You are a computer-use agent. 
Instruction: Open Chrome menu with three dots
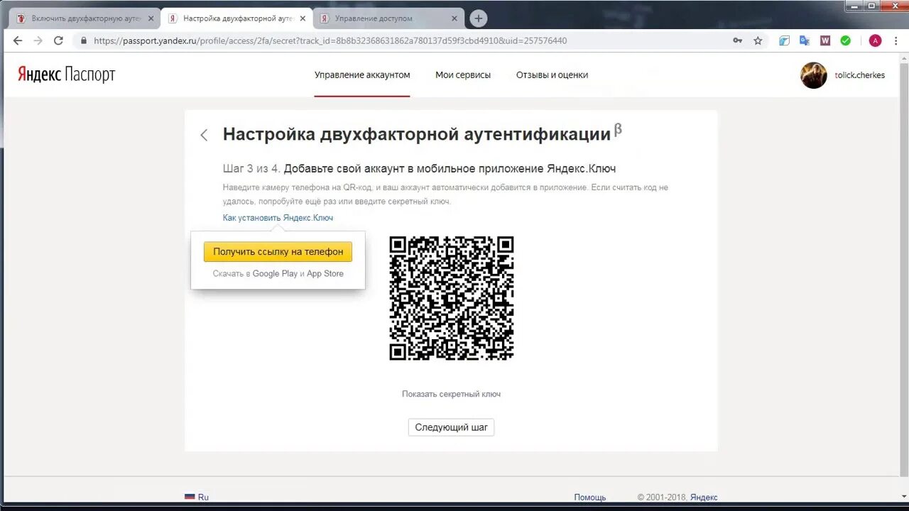click(x=896, y=40)
